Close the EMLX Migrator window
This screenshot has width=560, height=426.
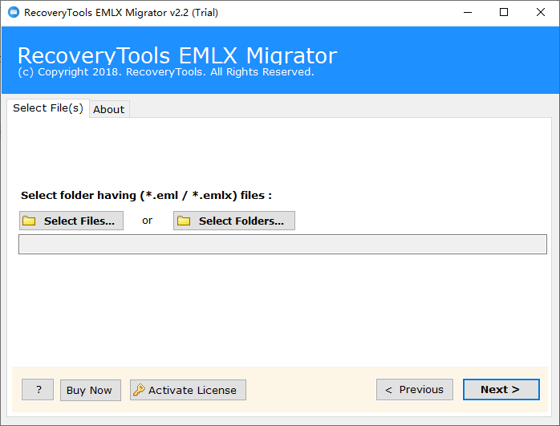pos(541,13)
